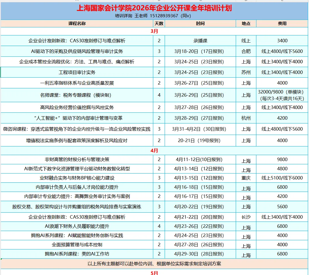
Task: Select the 杭州 location cell
Action: coord(246,118)
